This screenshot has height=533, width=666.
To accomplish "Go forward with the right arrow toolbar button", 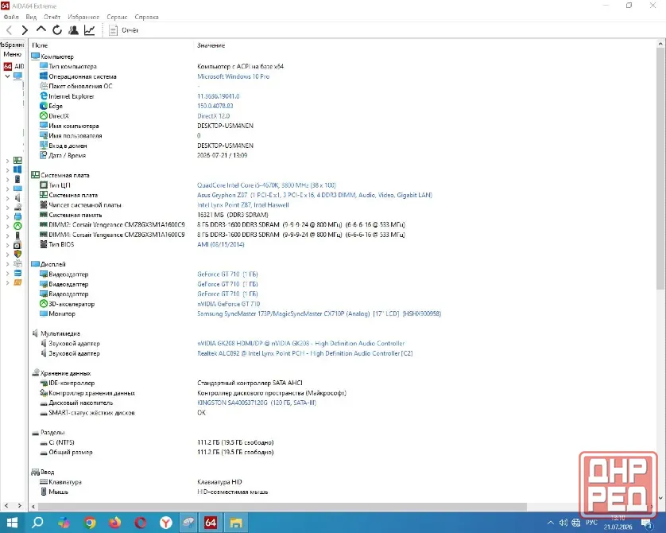I will [25, 29].
